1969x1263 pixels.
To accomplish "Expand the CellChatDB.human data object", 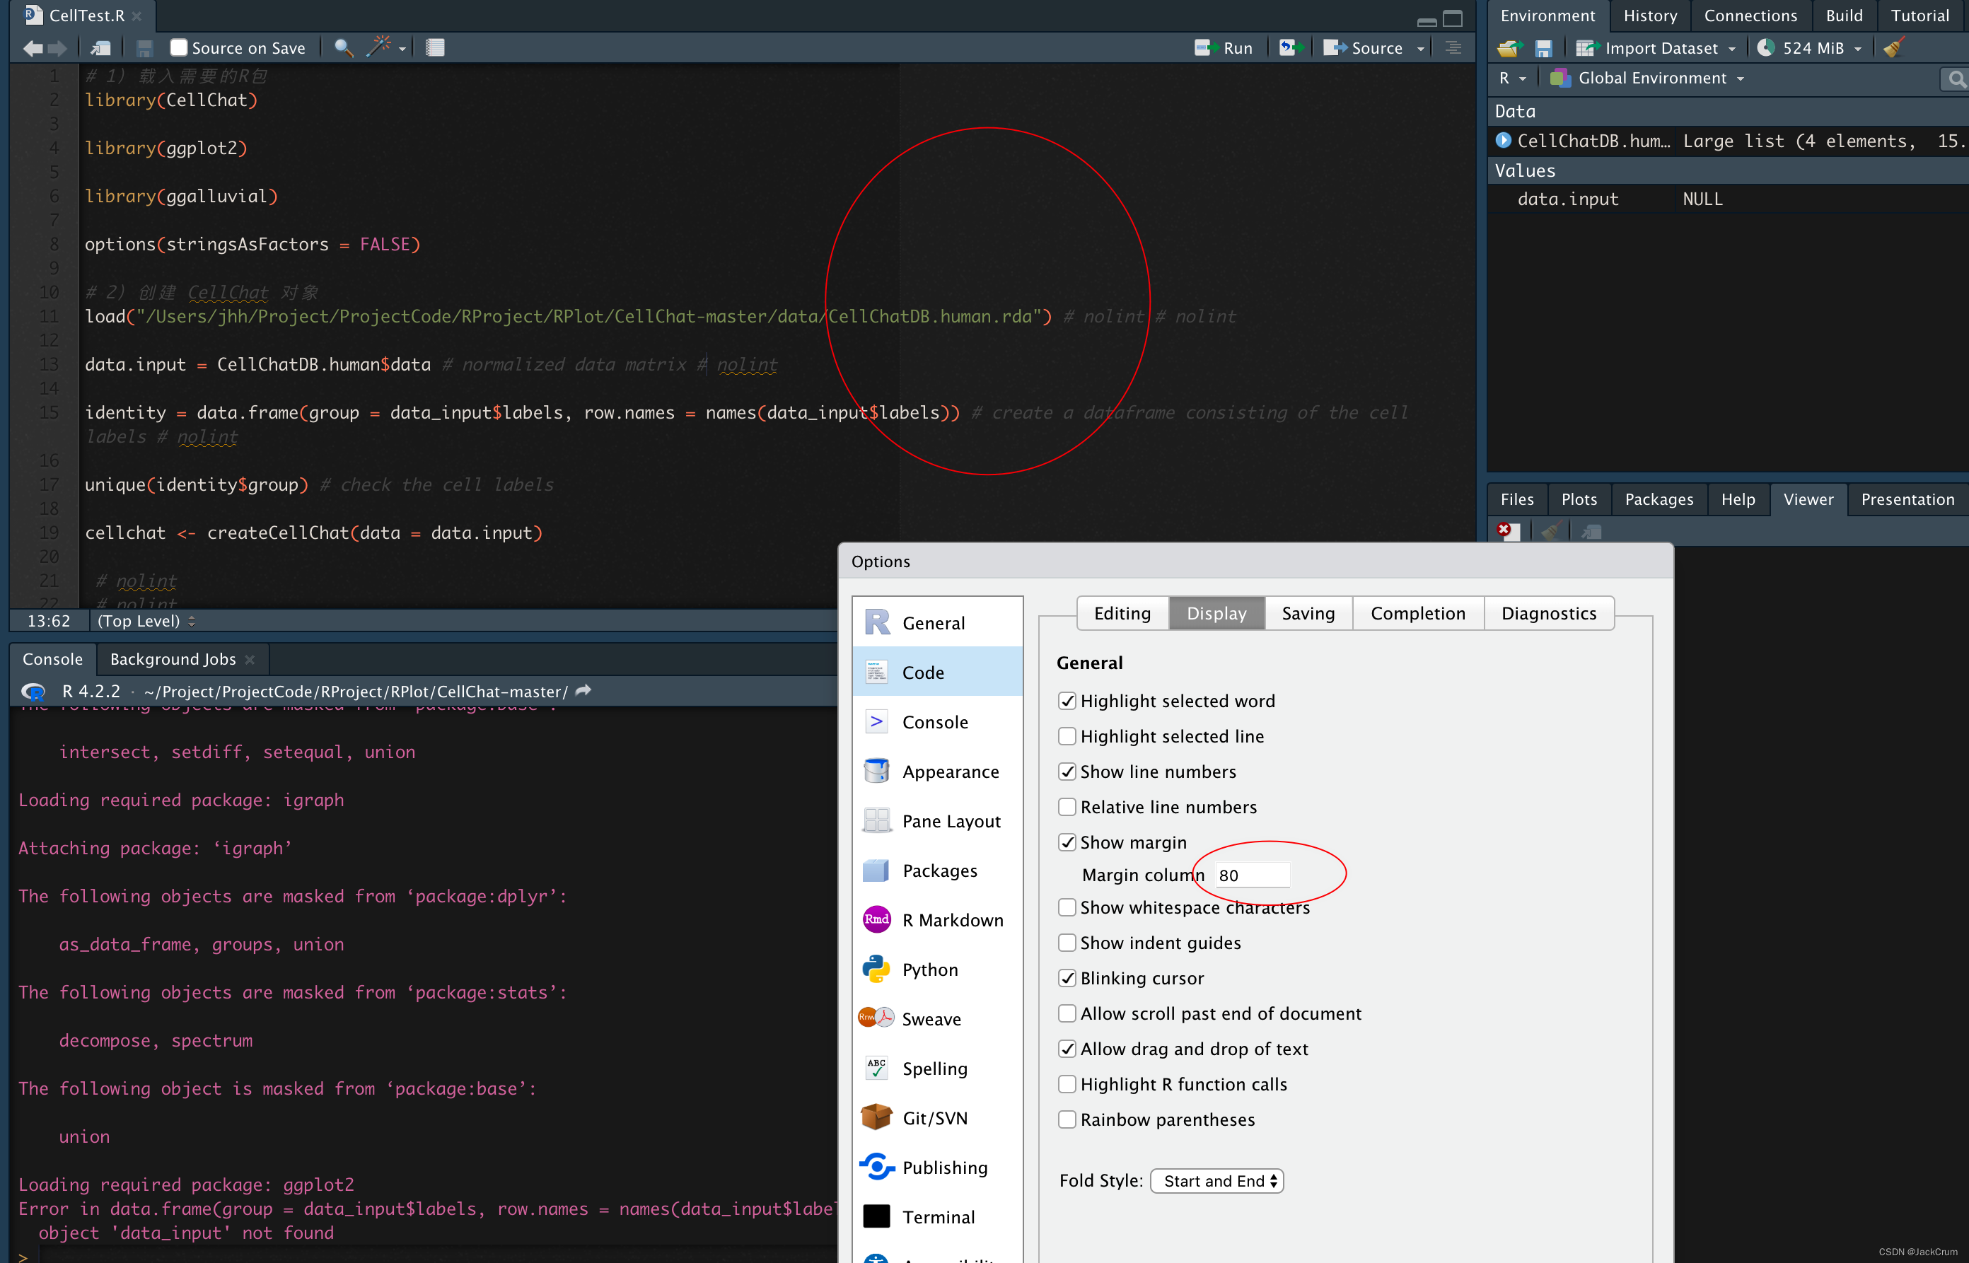I will (x=1503, y=140).
